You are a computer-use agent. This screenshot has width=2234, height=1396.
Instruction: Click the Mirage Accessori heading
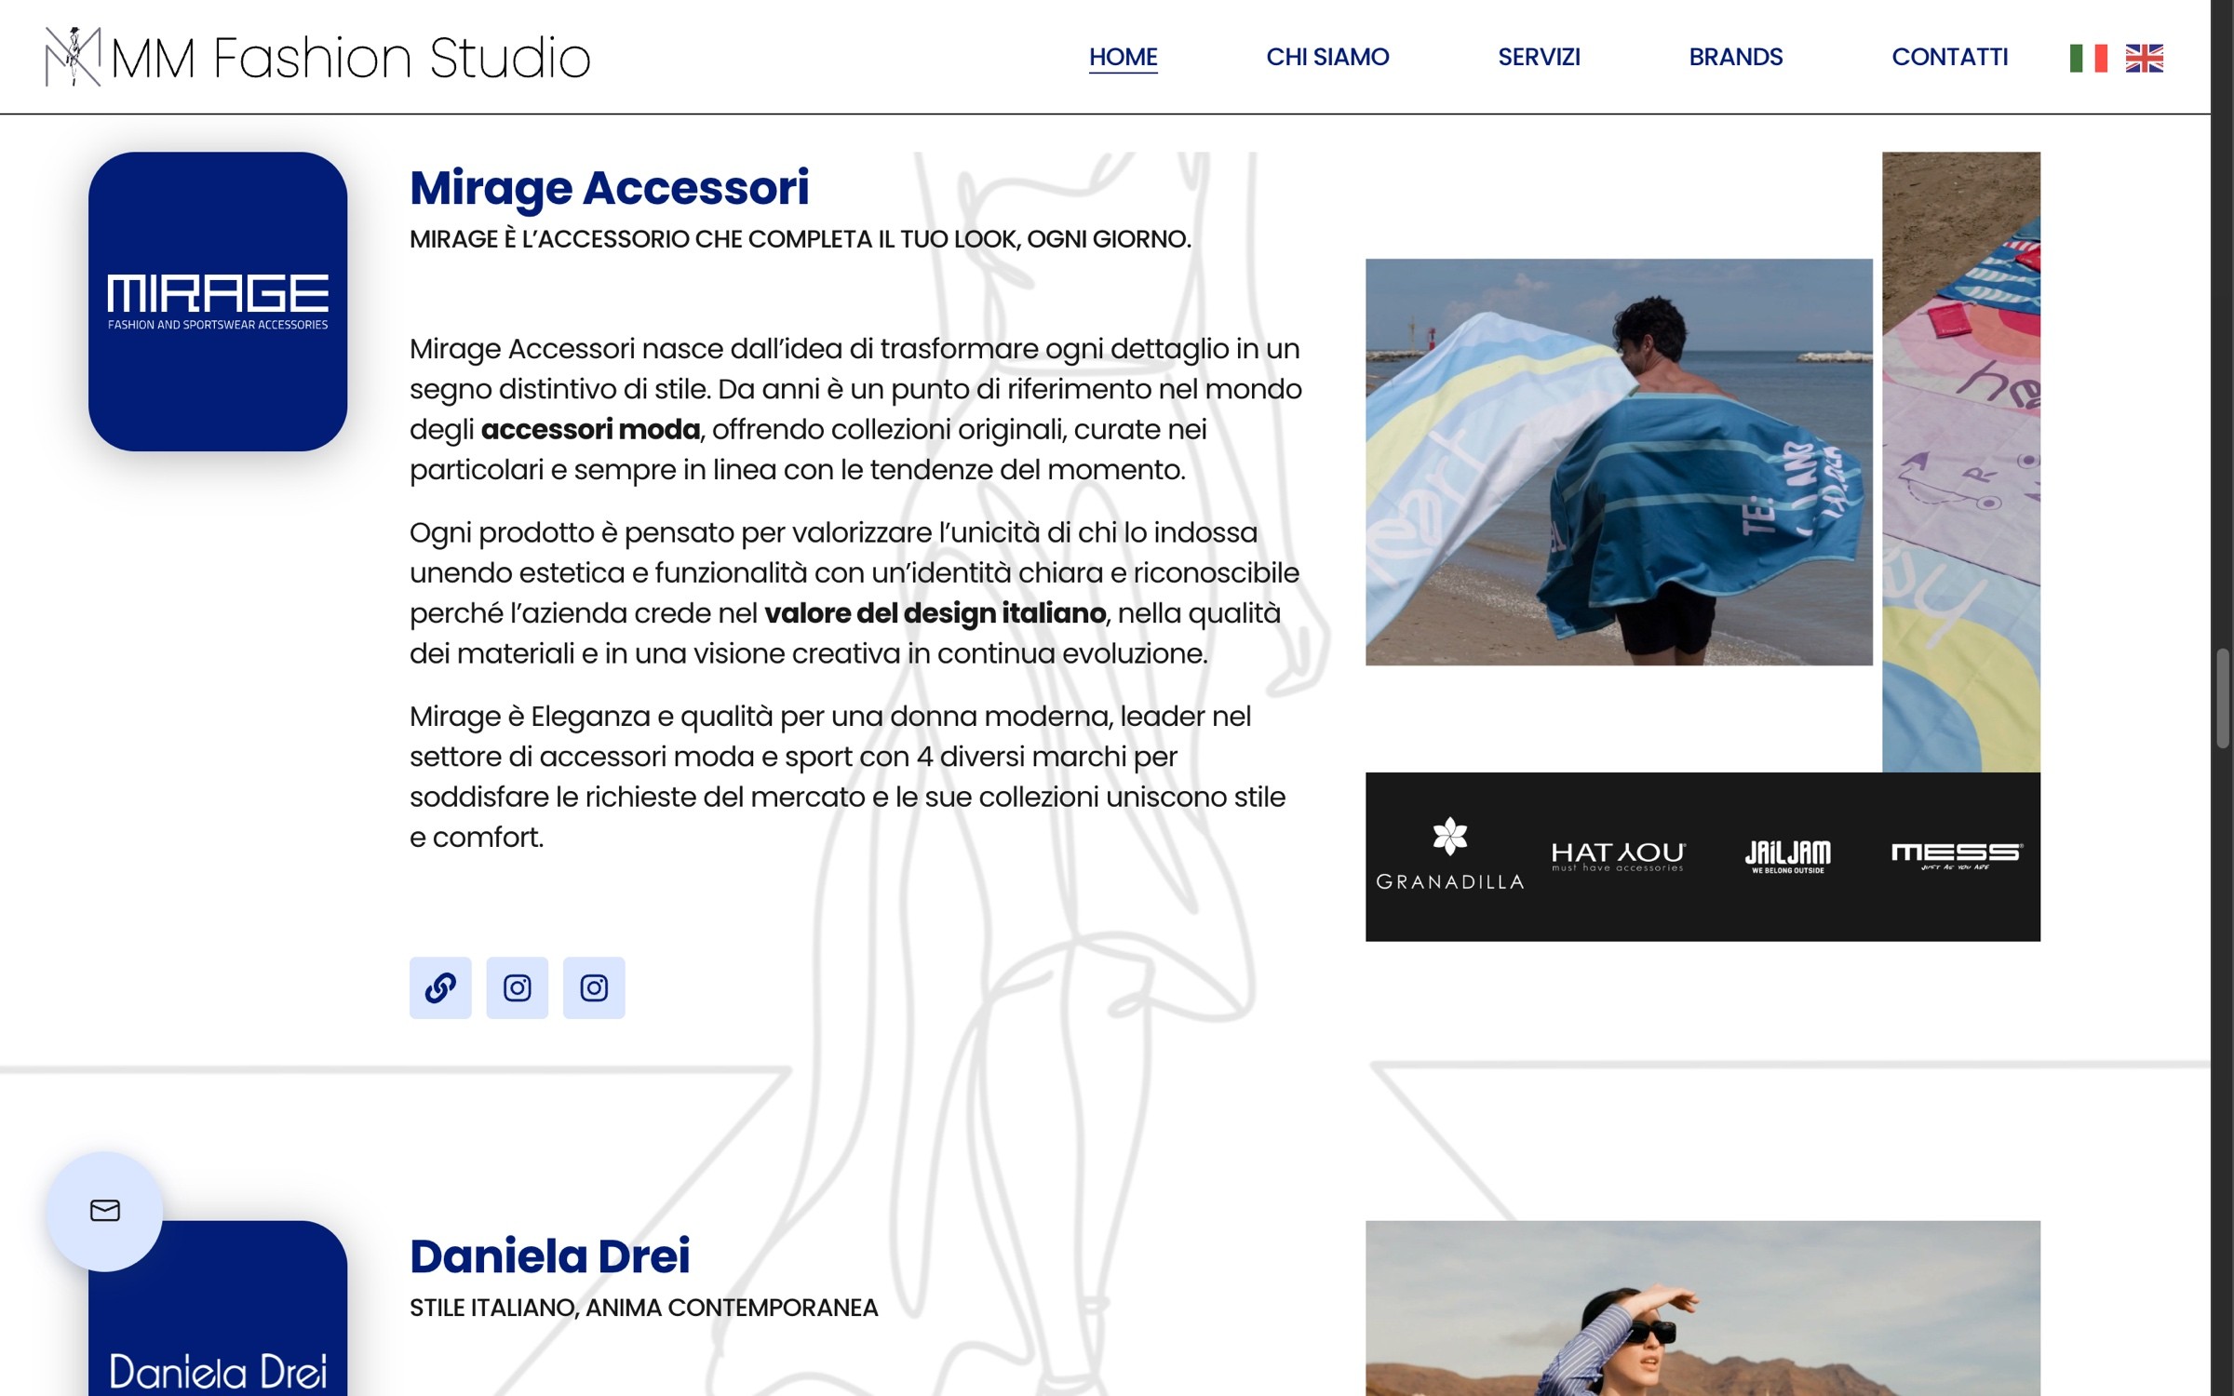click(610, 188)
